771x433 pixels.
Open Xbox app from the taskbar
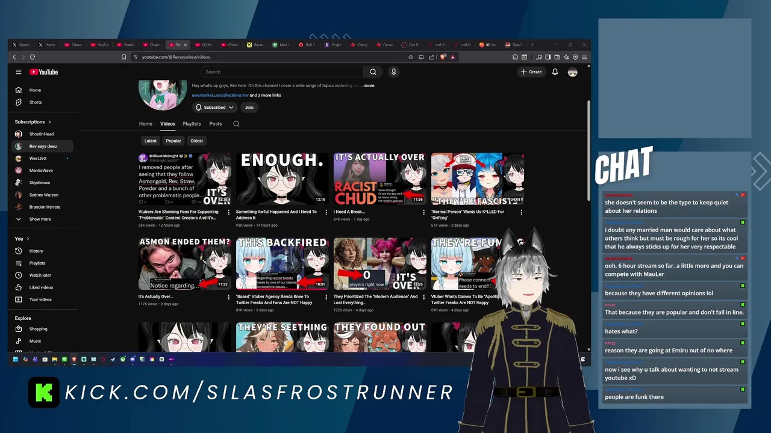(x=123, y=359)
